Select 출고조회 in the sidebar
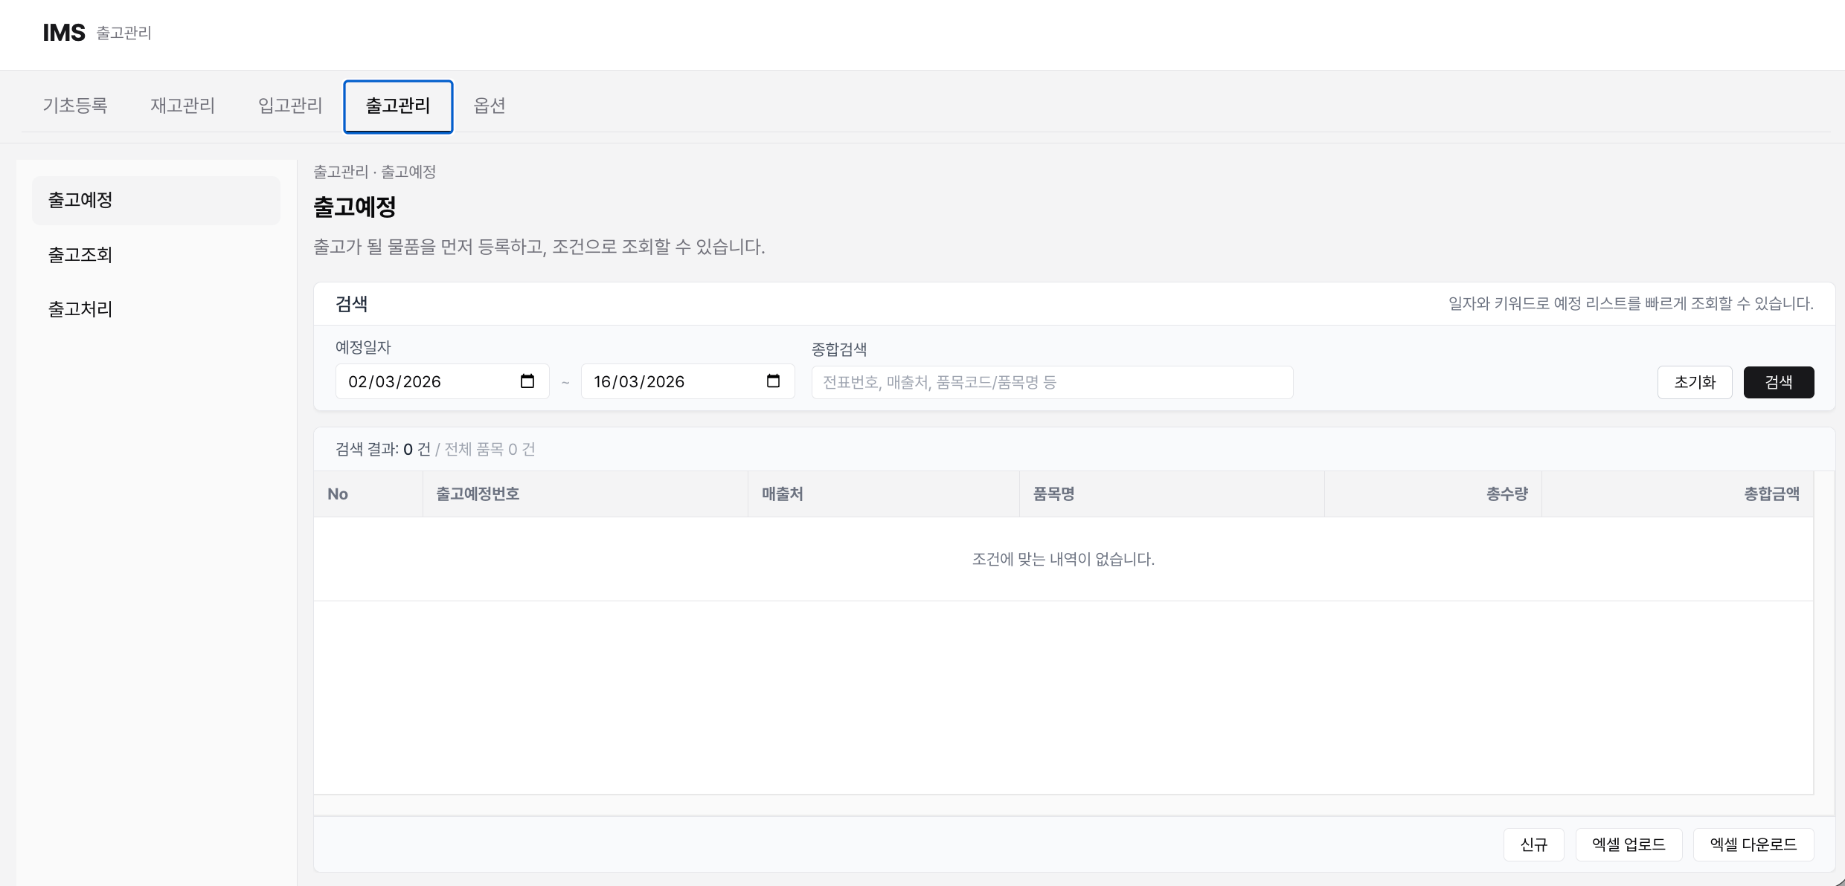Viewport: 1845px width, 886px height. (x=80, y=254)
